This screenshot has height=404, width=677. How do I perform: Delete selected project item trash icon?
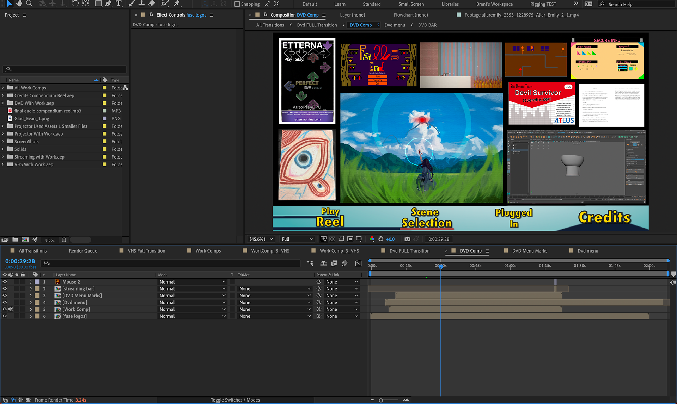point(64,240)
